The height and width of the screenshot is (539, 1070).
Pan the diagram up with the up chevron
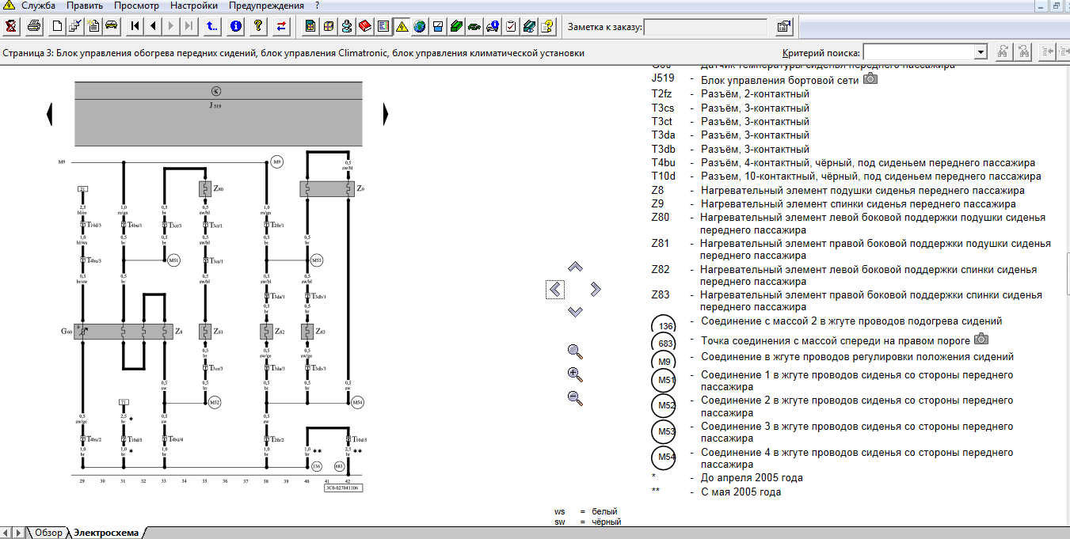tap(576, 268)
